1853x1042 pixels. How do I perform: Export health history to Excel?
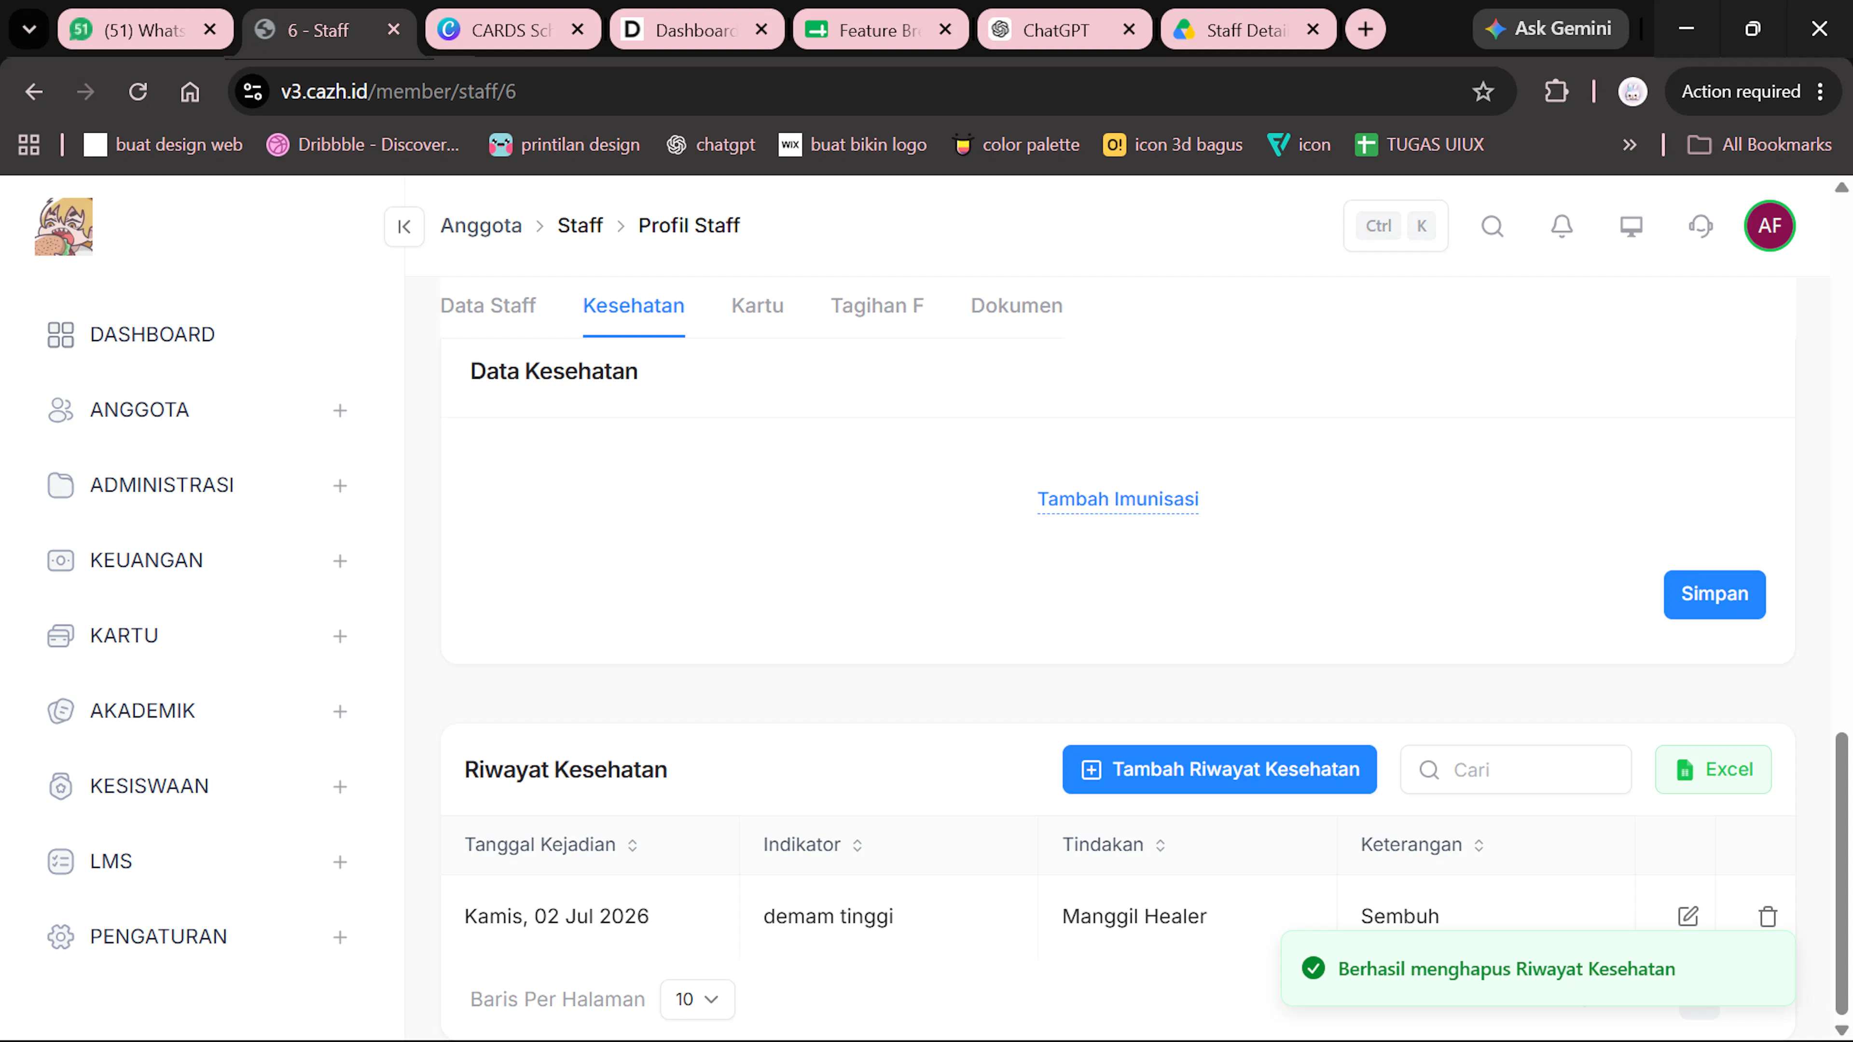tap(1713, 769)
